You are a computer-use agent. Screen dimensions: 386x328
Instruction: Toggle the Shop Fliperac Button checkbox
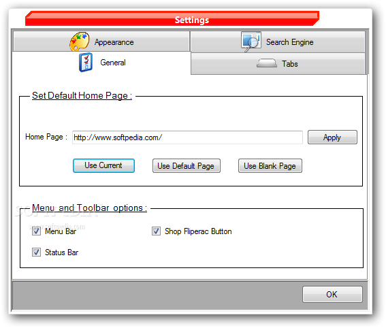point(156,231)
